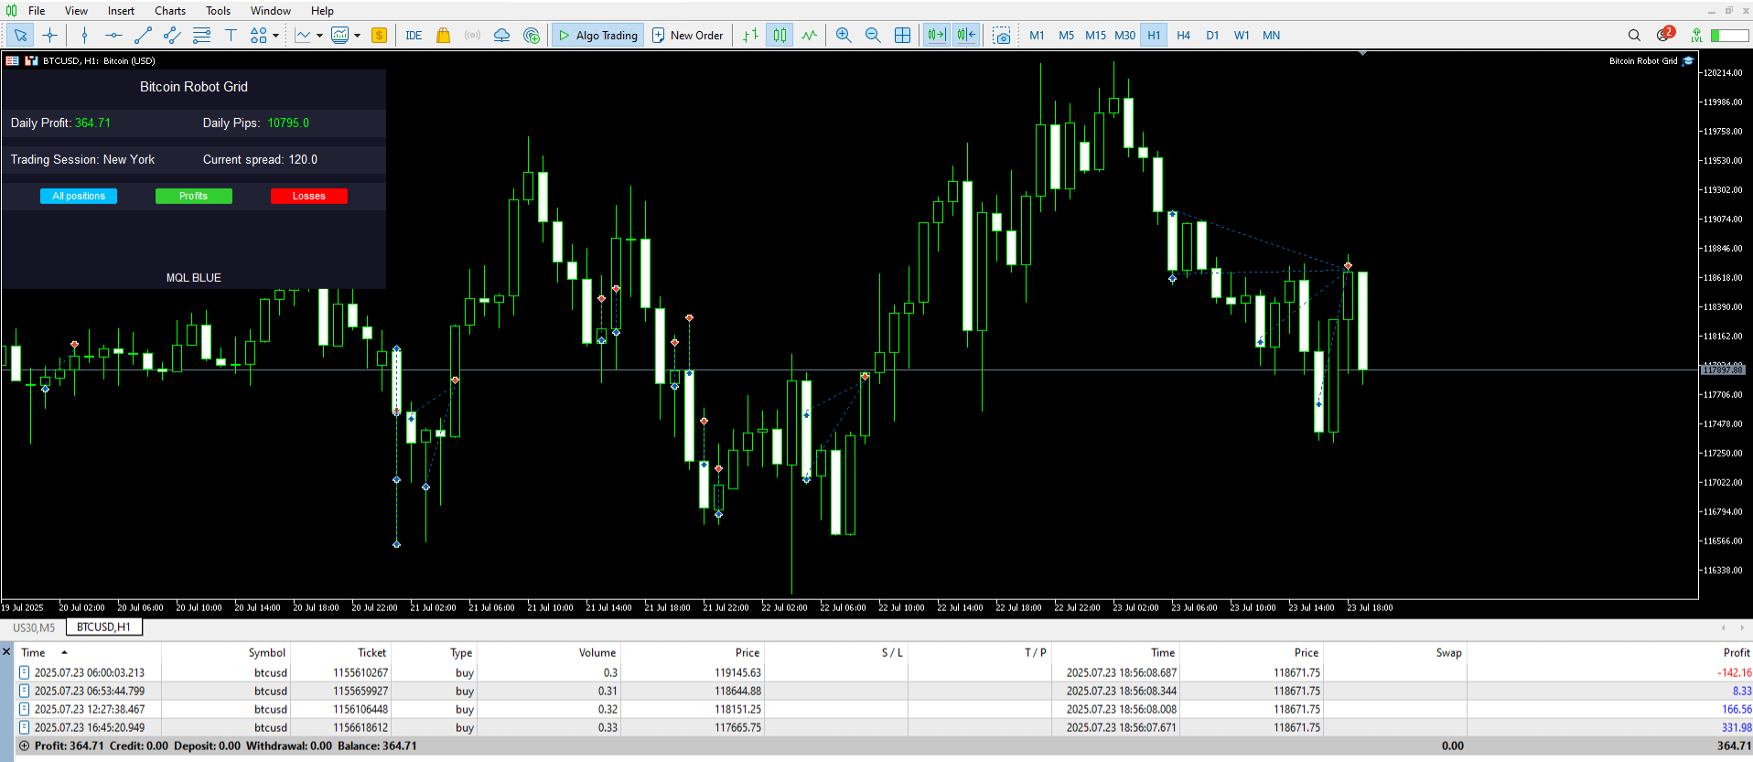
Task: Toggle chart auto-scroll to latest bar
Action: coord(937,36)
